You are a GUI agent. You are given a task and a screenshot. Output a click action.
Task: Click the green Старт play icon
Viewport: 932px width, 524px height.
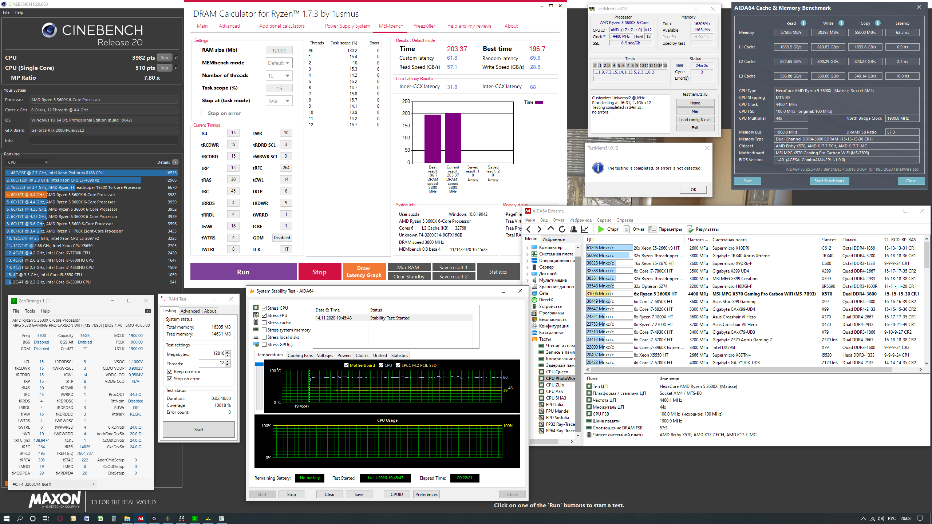pyautogui.click(x=601, y=229)
